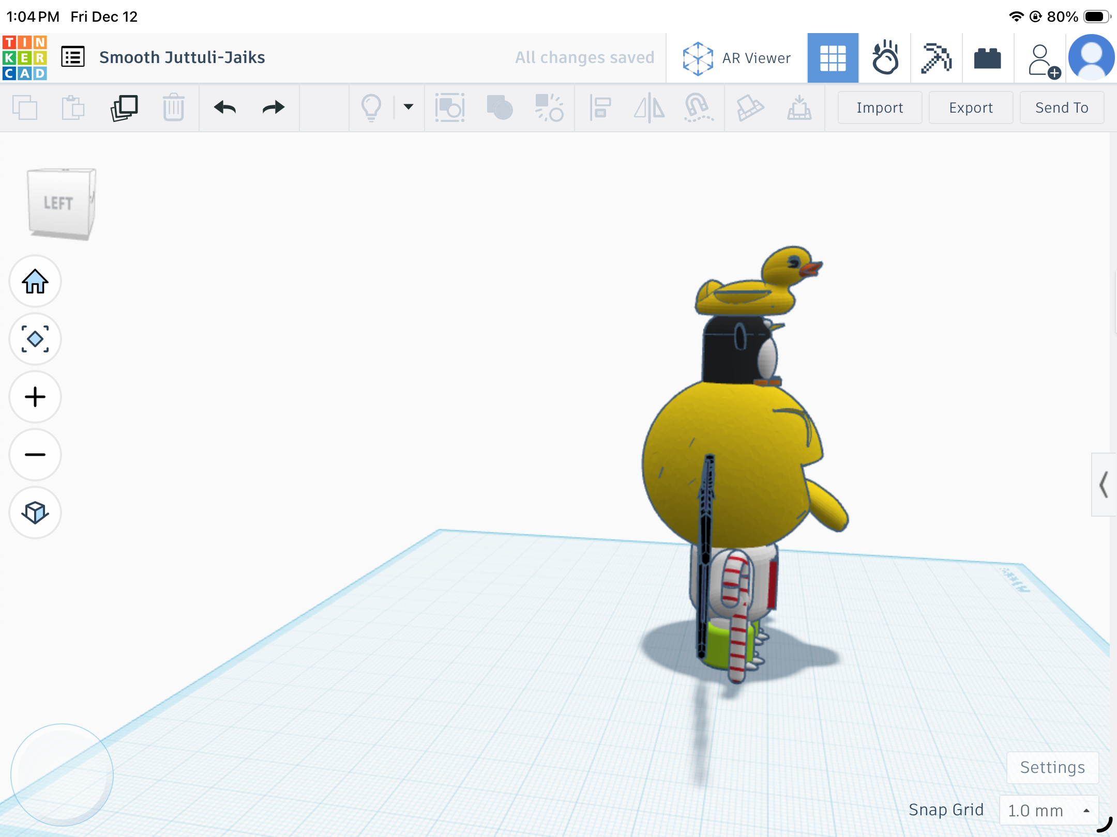Open the designs list menu icon

73,57
